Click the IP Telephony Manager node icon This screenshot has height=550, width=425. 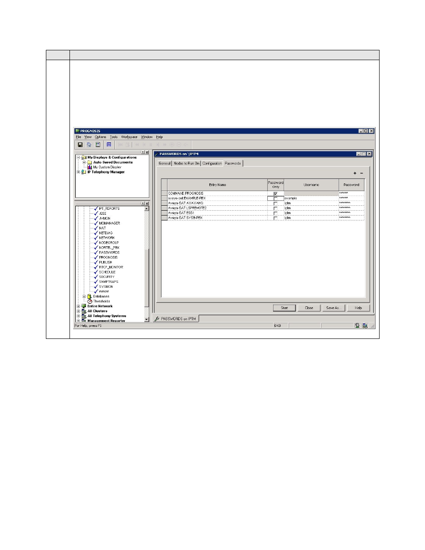pyautogui.click(x=84, y=172)
